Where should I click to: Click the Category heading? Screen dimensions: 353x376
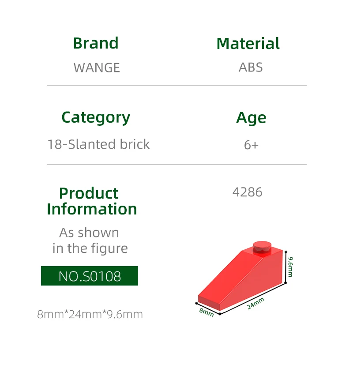[96, 117]
